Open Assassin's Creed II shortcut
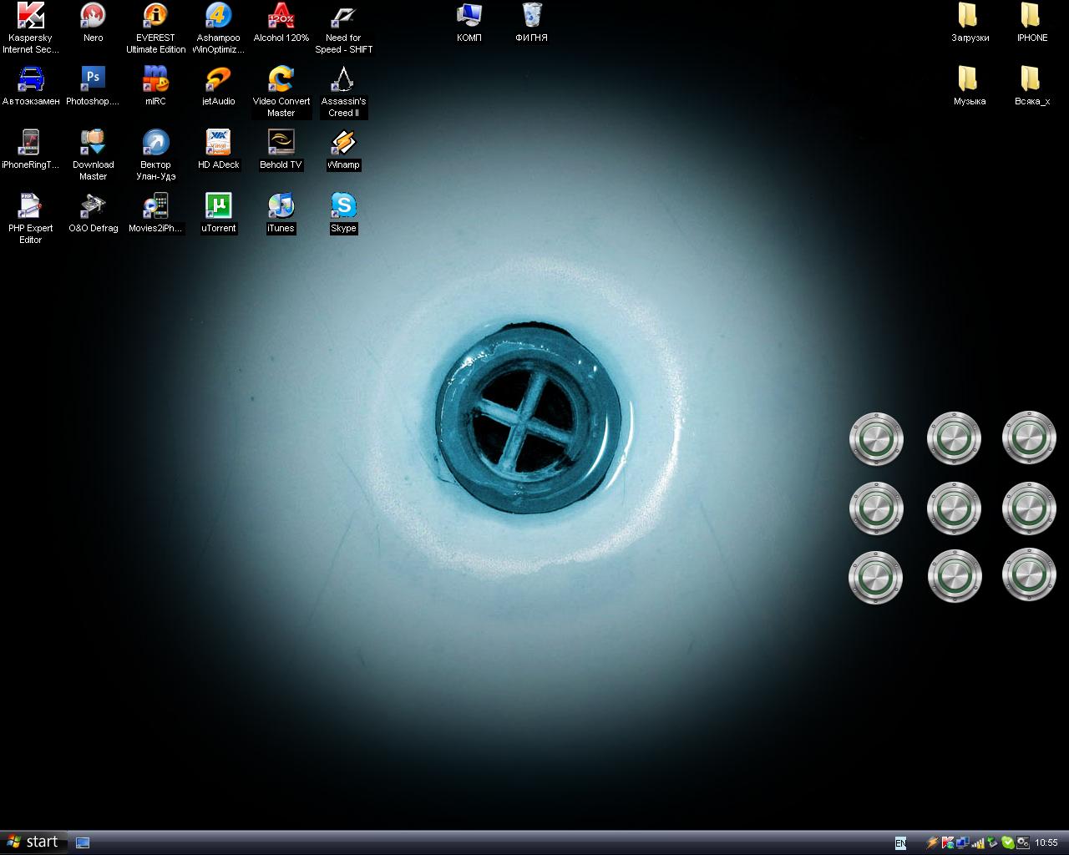 click(343, 79)
